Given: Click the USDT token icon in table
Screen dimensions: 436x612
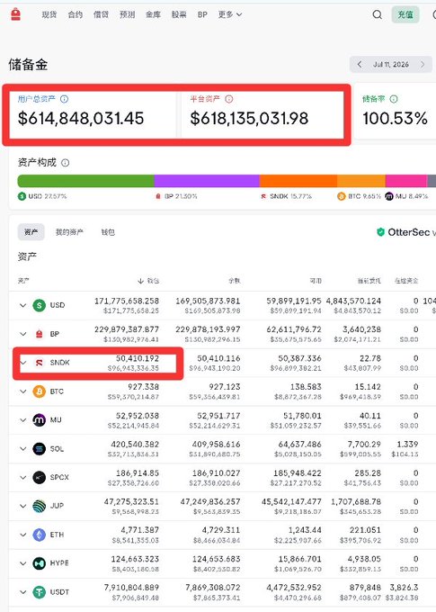Looking at the screenshot, I should [x=39, y=592].
